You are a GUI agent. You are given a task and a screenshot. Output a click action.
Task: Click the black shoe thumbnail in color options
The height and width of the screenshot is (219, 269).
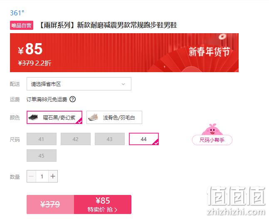click(x=33, y=117)
